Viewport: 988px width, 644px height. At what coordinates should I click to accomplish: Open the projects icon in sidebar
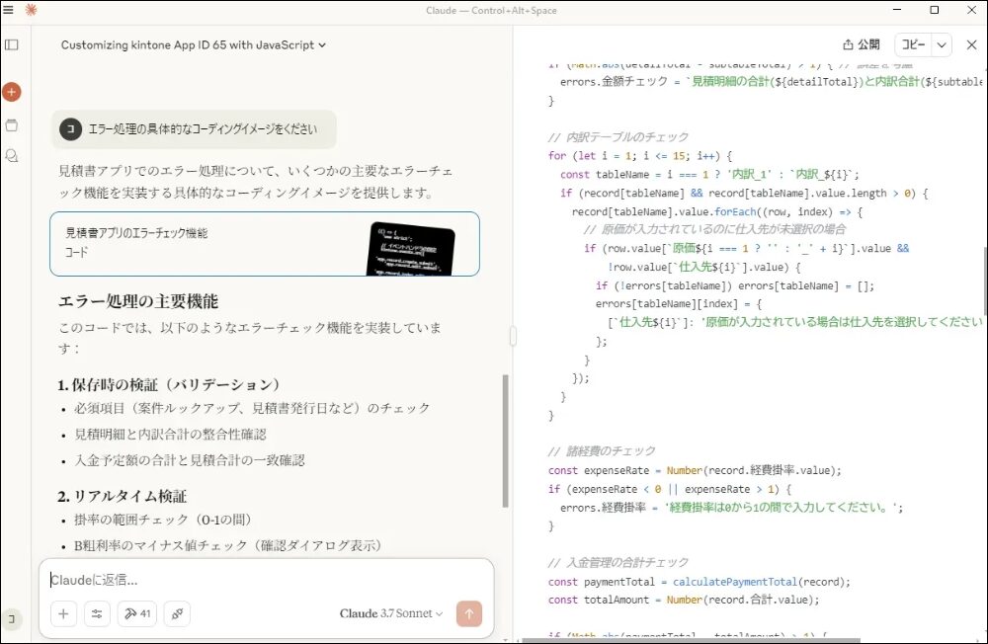(11, 124)
